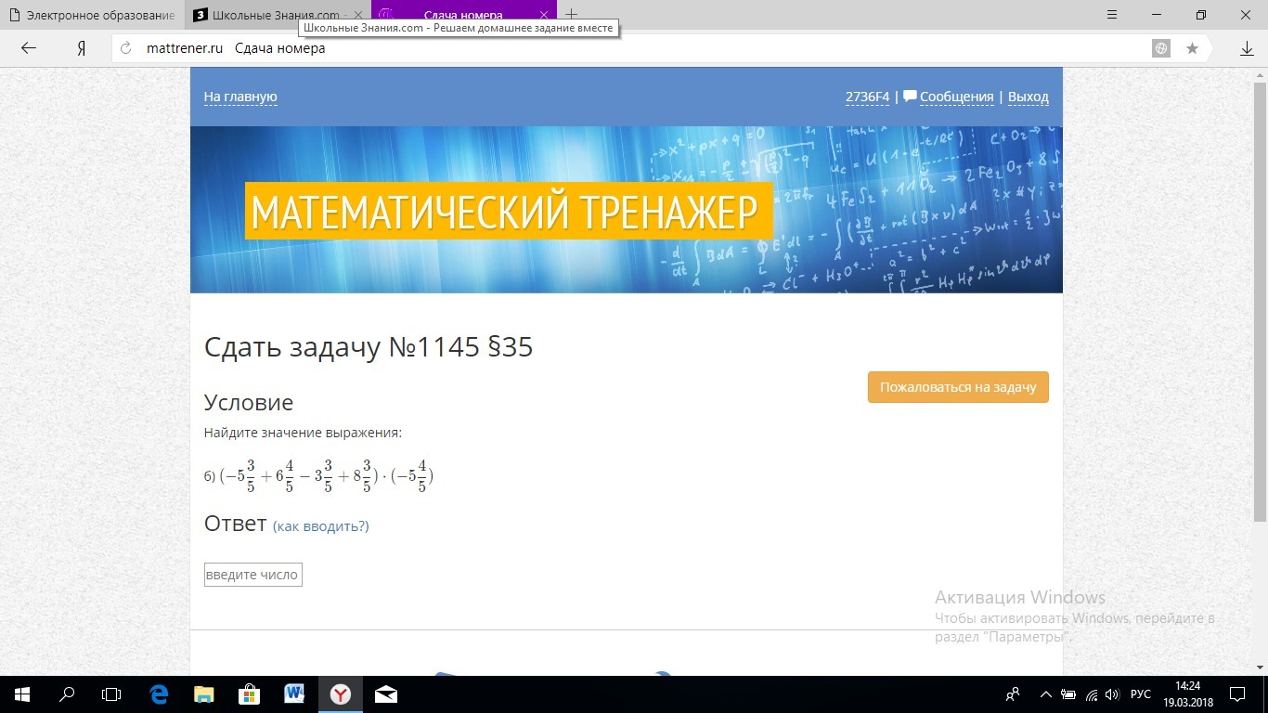
Task: Bookmark this page with the star icon
Action: coord(1193,48)
